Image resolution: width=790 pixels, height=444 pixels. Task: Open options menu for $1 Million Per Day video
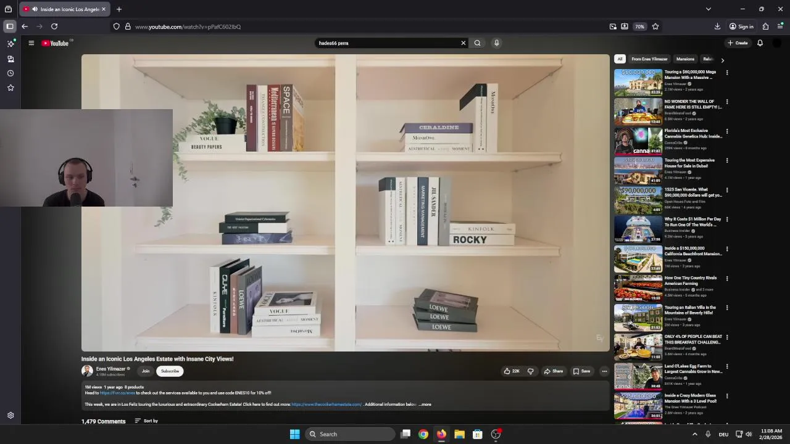click(x=727, y=220)
